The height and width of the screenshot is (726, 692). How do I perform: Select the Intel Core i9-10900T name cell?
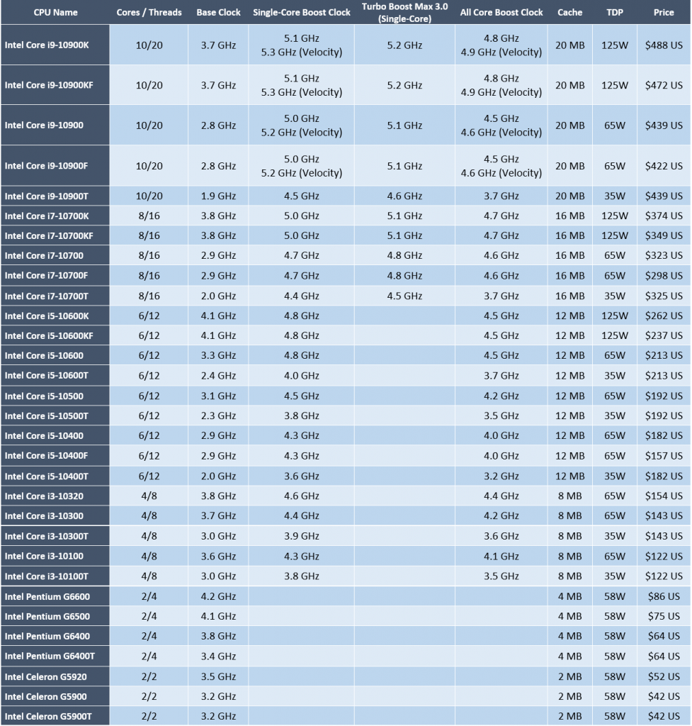tap(55, 196)
